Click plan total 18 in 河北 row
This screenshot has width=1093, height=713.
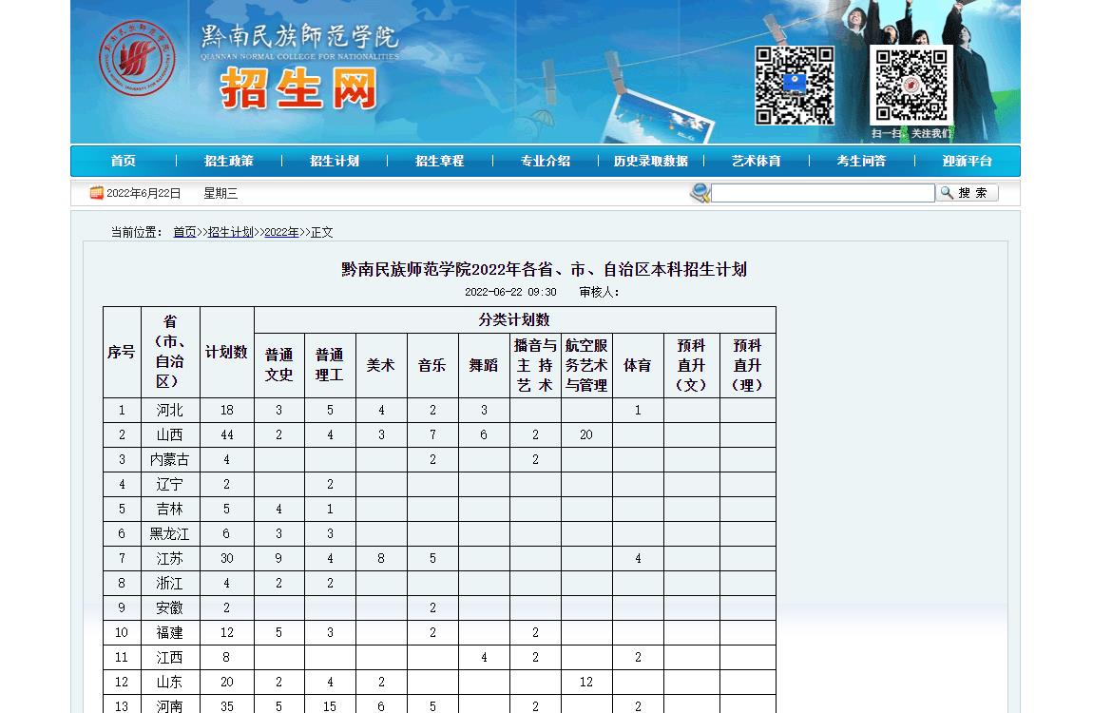click(x=226, y=411)
